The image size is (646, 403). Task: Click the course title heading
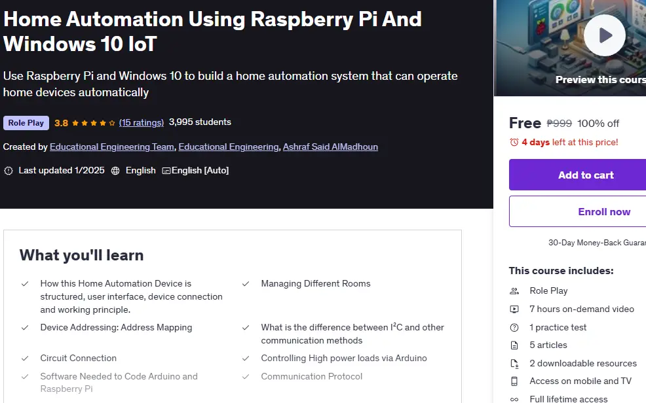coord(212,31)
